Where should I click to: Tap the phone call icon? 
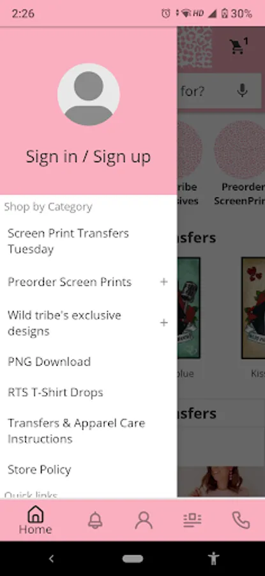coord(241,520)
